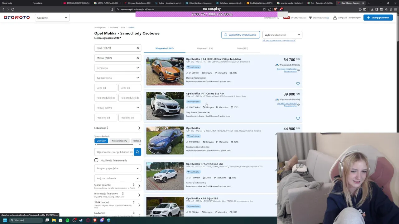The image size is (399, 224).
Task: Expand the Status pojazdu filter section
Action: pyautogui.click(x=118, y=186)
